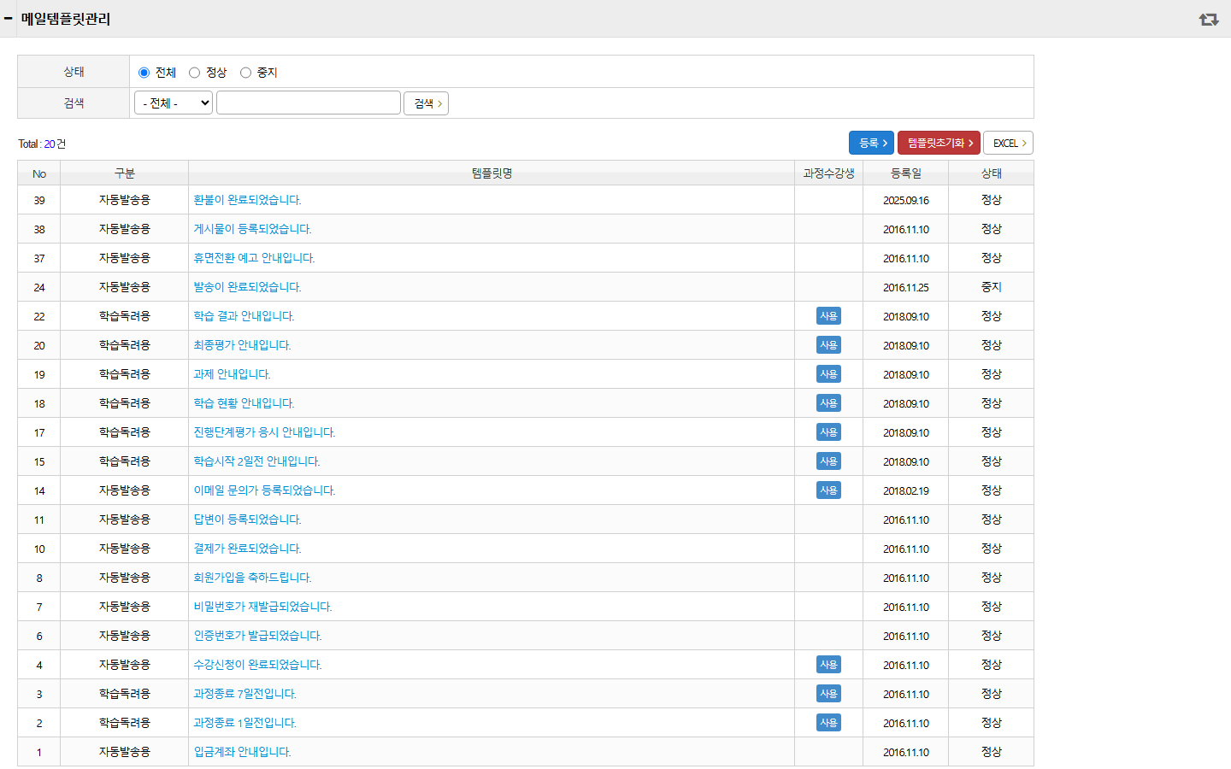This screenshot has height=769, width=1231.
Task: Export the list with the EXCEL button
Action: (1009, 143)
